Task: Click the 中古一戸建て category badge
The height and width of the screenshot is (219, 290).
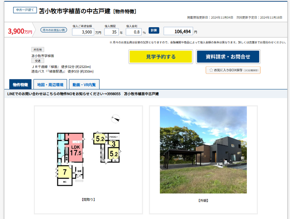Action: point(25,10)
